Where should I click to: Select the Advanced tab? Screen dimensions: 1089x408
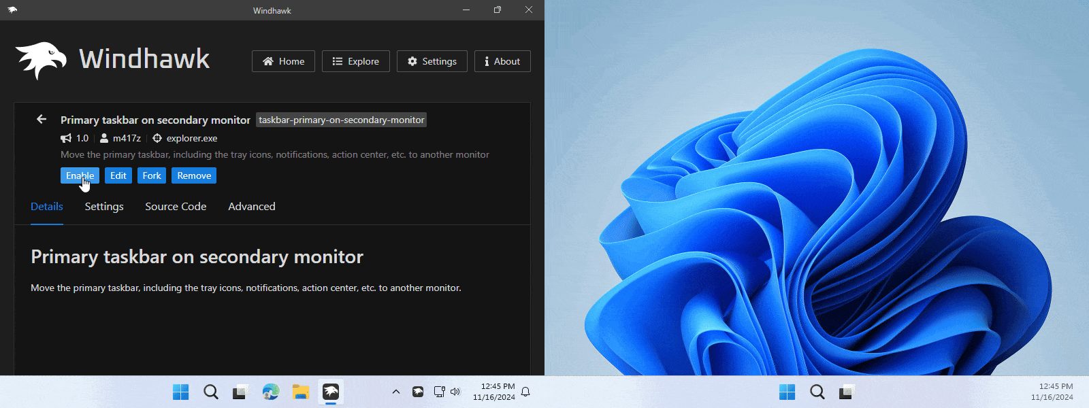click(252, 207)
